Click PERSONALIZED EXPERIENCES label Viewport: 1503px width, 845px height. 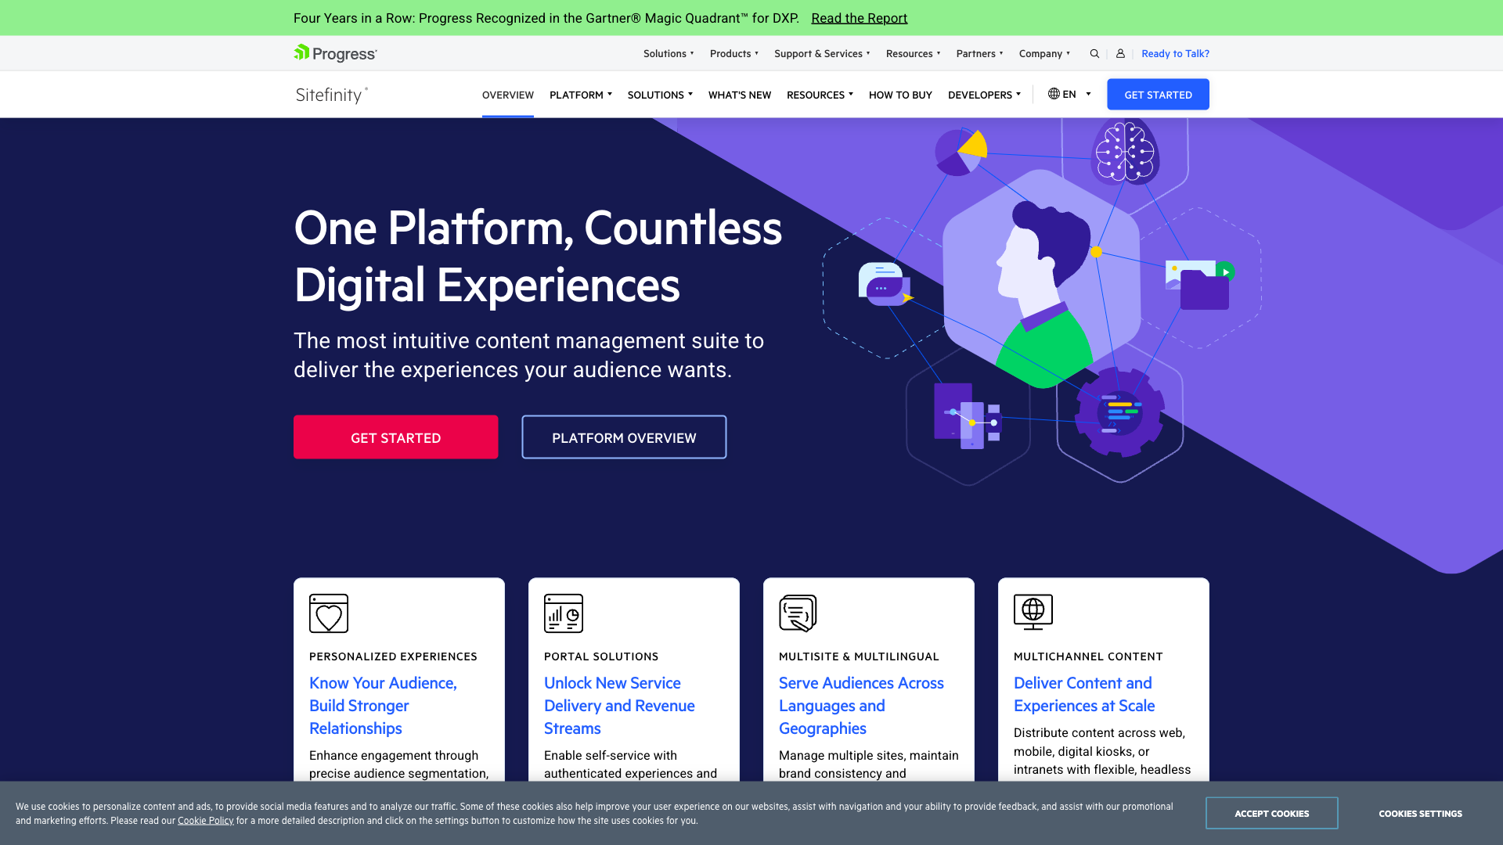coord(393,656)
